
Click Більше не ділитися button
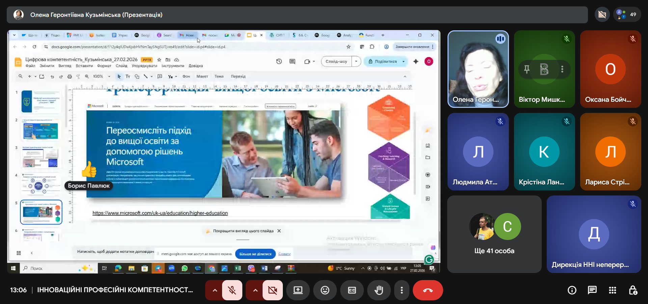255,254
